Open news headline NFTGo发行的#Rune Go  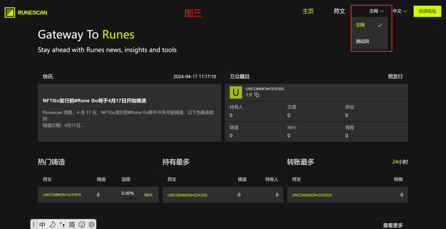pos(94,101)
